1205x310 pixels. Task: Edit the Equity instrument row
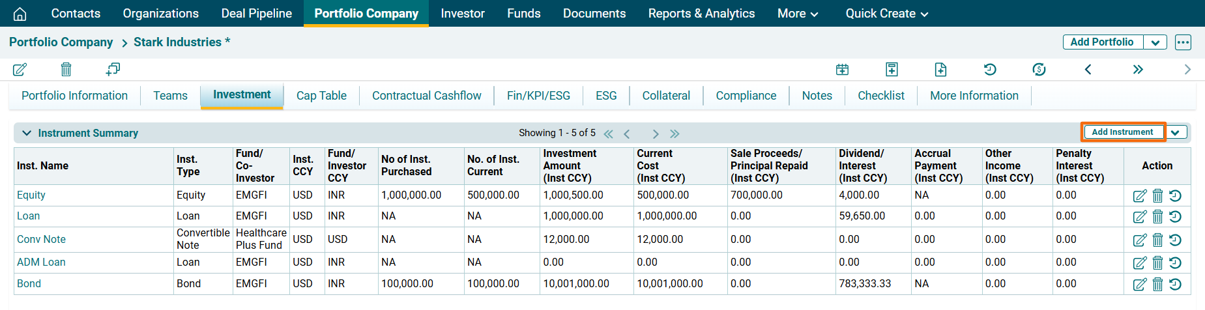pyautogui.click(x=1139, y=195)
